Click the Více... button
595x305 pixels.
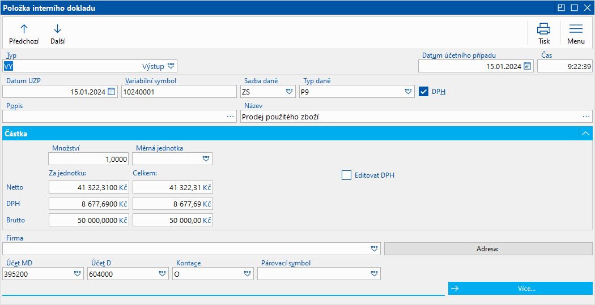[520, 289]
